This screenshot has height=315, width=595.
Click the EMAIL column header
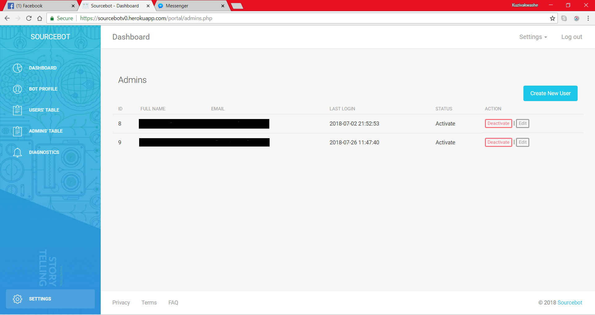click(x=218, y=109)
